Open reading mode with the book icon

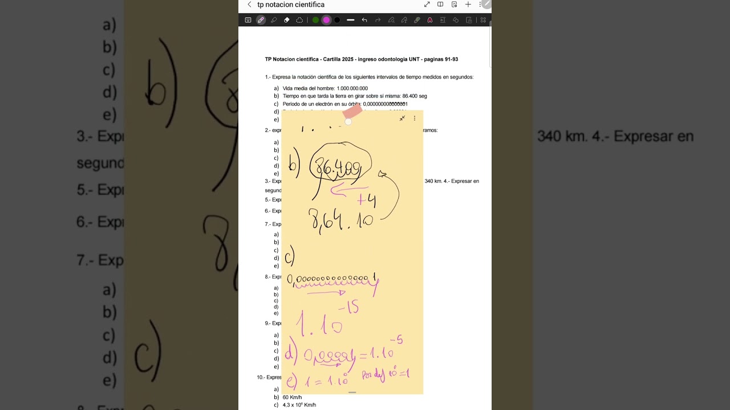coord(440,5)
